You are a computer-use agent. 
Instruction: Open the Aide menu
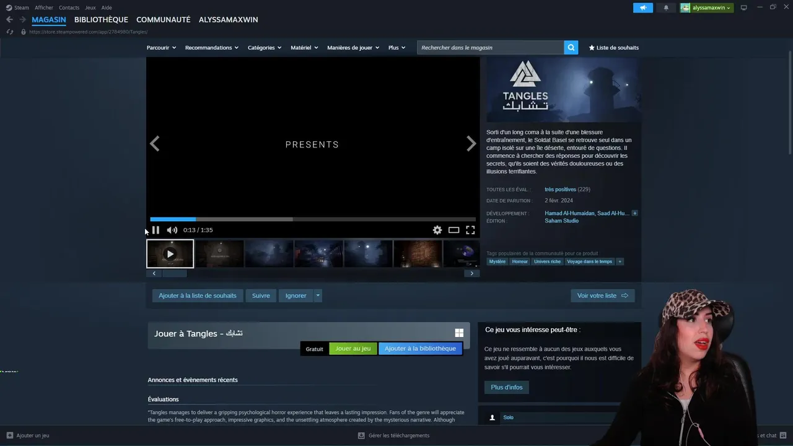click(x=107, y=7)
